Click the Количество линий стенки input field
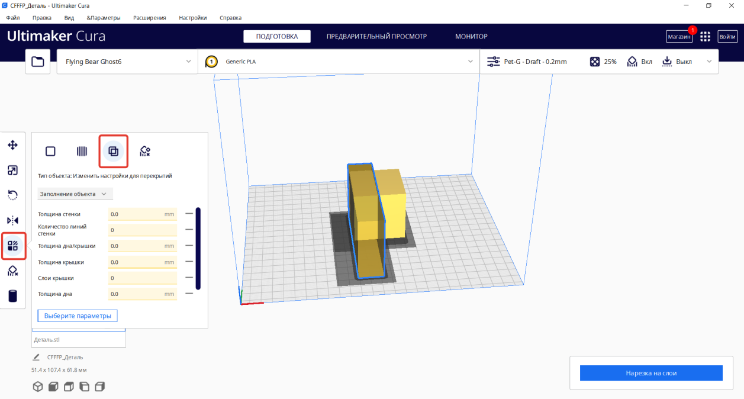Screen dimensions: 744x399 click(x=143, y=230)
